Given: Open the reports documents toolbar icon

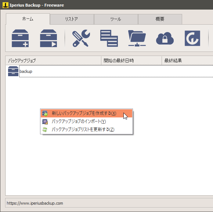Looking at the screenshot, I should 109,38.
